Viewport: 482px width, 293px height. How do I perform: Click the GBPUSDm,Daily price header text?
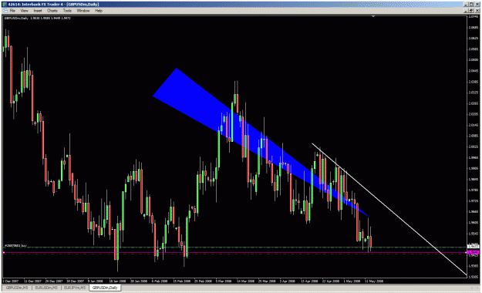pos(37,19)
